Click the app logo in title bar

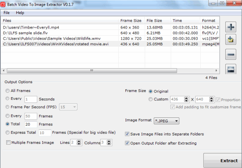(x=3, y=4)
